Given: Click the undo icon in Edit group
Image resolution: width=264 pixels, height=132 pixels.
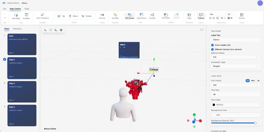Looking at the screenshot, I should click(x=5, y=18).
